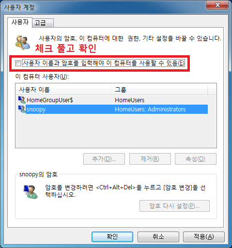The width and height of the screenshot is (232, 248).
Task: Click the 추가(D)... button
Action: (x=104, y=159)
